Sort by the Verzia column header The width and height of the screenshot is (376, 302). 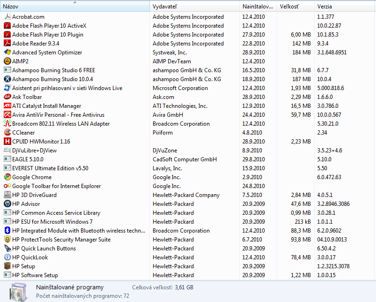pyautogui.click(x=344, y=7)
